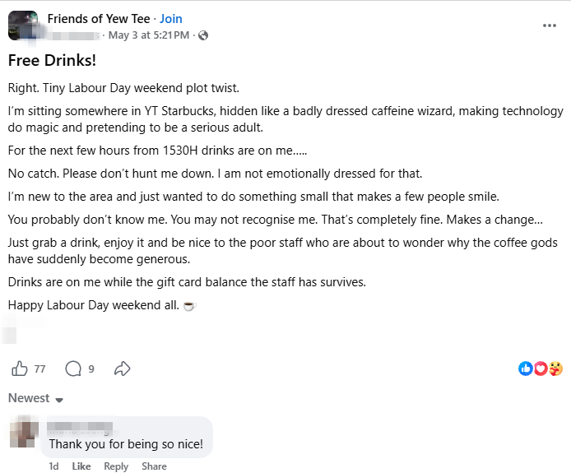This screenshot has width=571, height=473.
Task: Click the share arrow icon below the post
Action: [123, 369]
